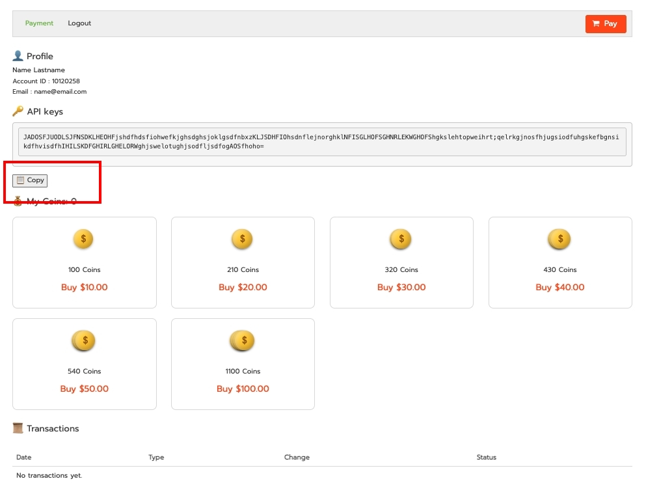The height and width of the screenshot is (492, 646).
Task: Buy 320 coins for $30.00
Action: point(401,287)
